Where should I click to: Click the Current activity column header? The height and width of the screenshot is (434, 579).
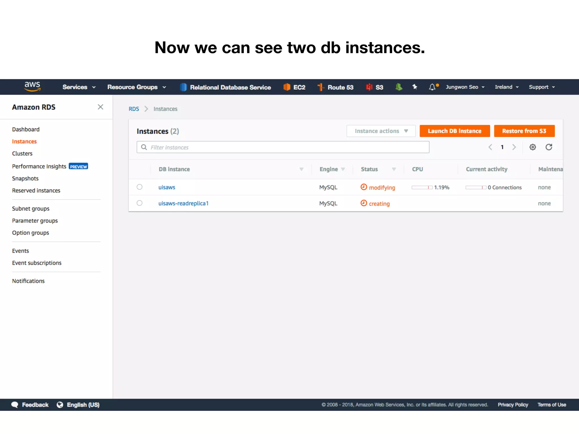487,169
